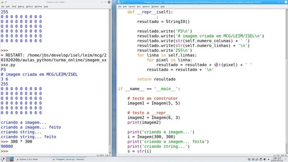Click the 's = str(i)' line

[x=139, y=151]
